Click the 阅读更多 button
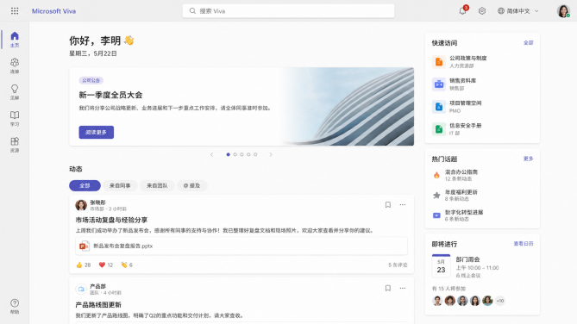Image resolution: width=577 pixels, height=324 pixels. 96,133
